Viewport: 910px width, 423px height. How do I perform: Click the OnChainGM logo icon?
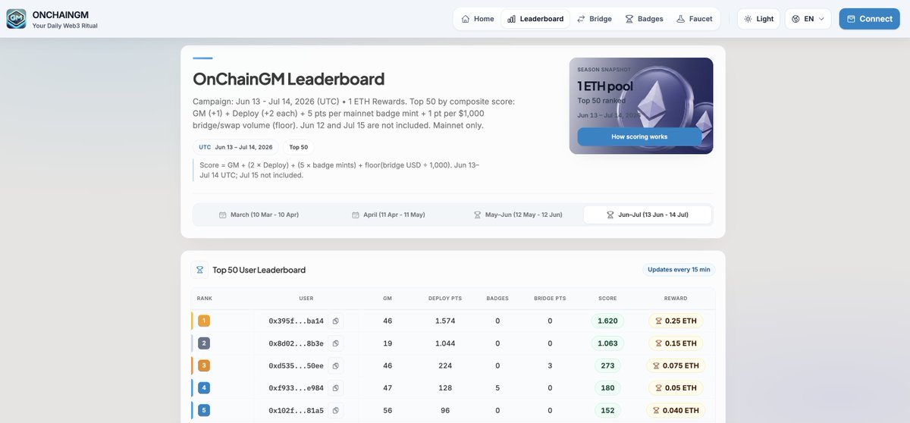pos(16,19)
